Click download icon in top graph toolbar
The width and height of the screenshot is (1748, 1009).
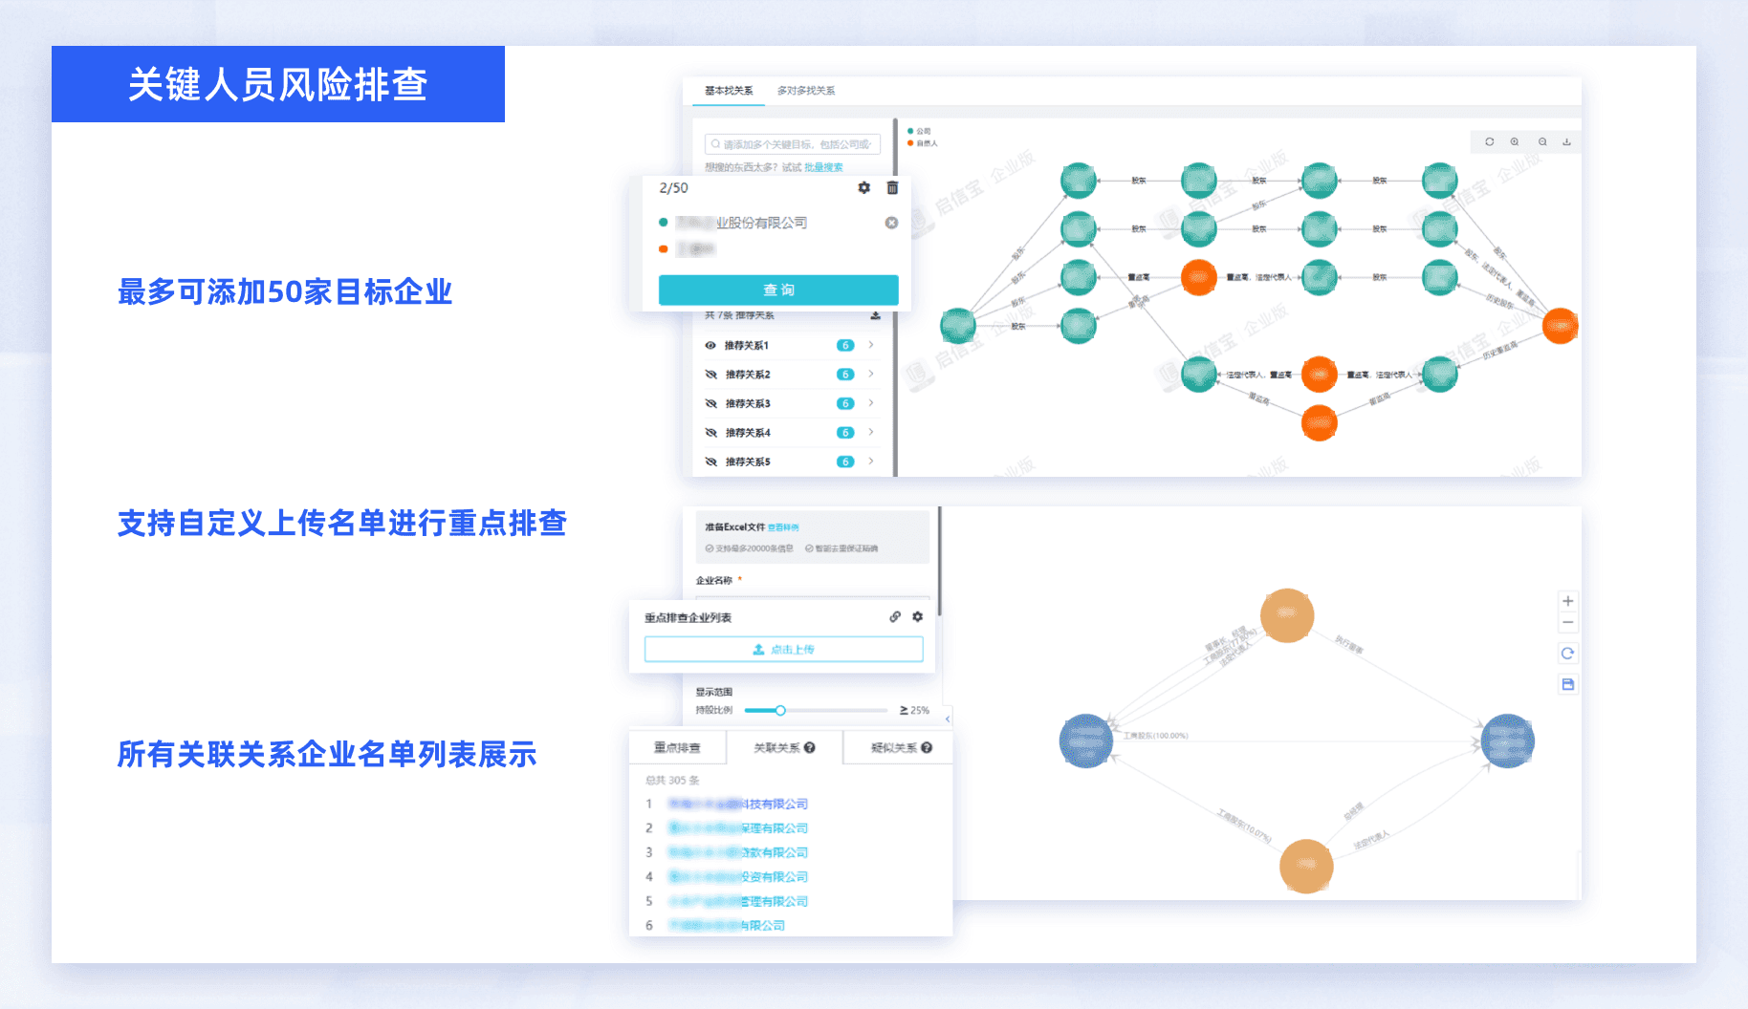(1566, 141)
